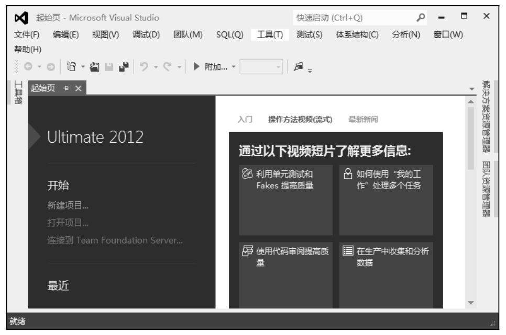
Task: Click icon beside 利用单元测试和 Fakes 提高质量
Action: click(x=247, y=174)
